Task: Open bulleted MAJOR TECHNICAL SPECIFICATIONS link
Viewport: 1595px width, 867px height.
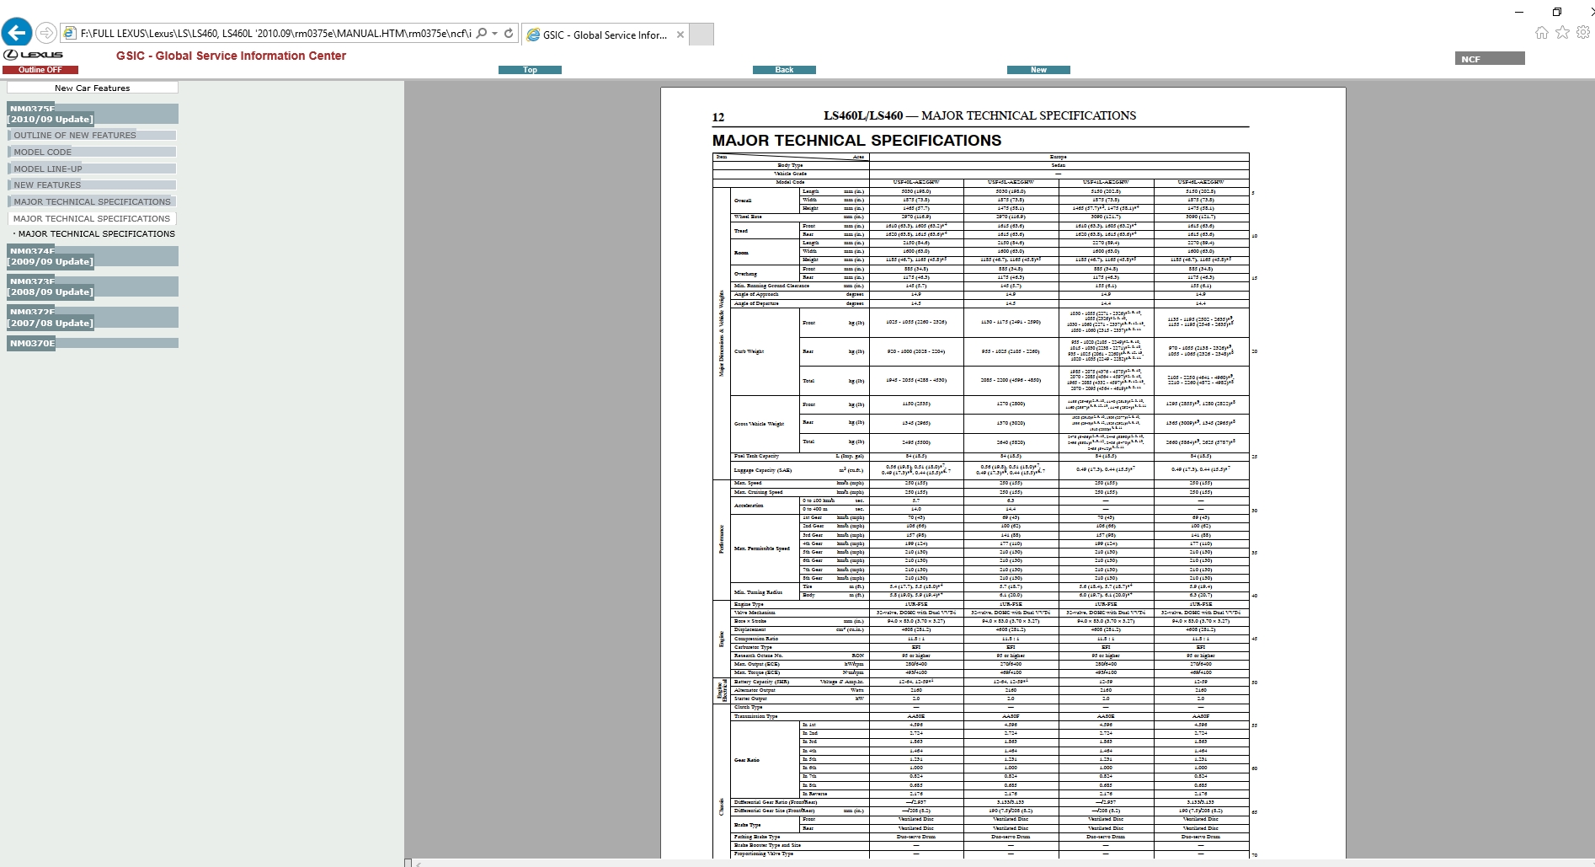Action: pyautogui.click(x=96, y=234)
